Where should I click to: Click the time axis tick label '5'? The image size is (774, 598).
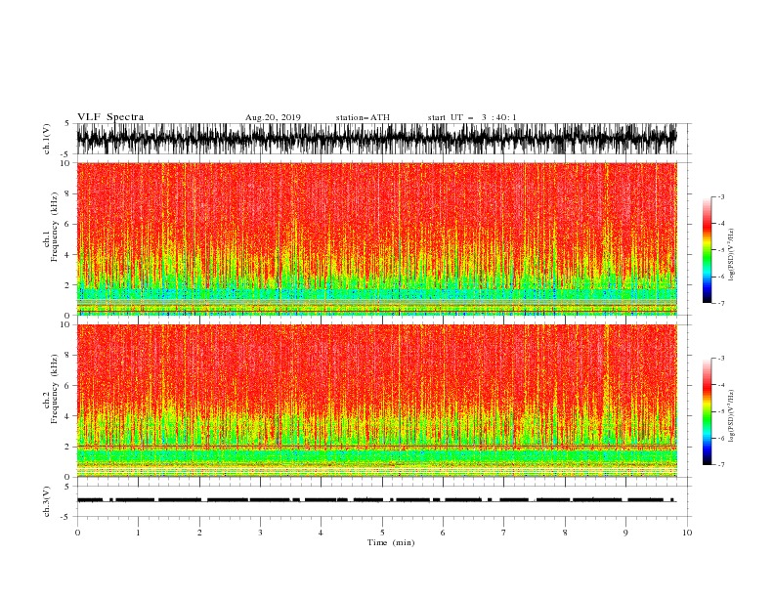(x=382, y=533)
